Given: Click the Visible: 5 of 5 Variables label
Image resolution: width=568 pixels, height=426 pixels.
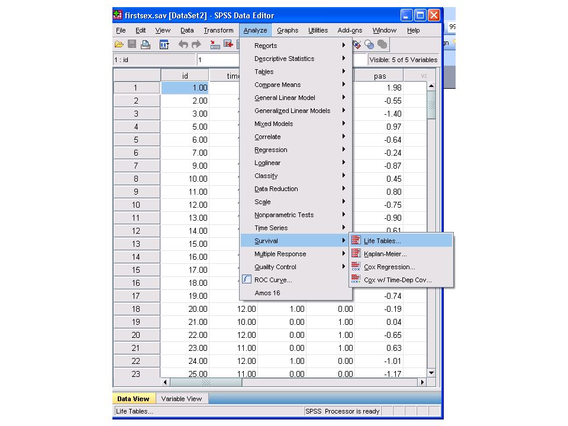Looking at the screenshot, I should 403,60.
